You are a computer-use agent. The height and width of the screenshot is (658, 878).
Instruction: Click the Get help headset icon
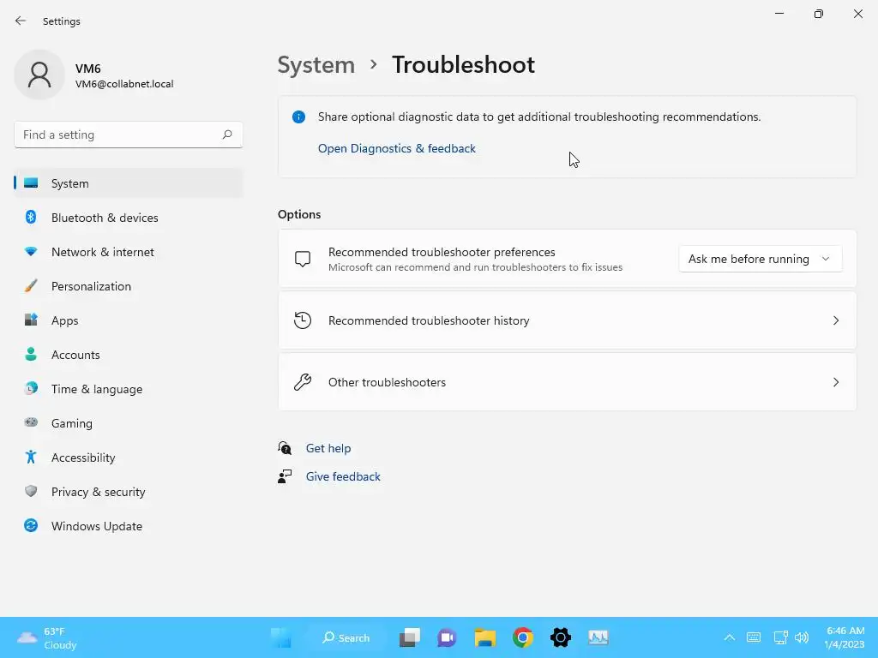coord(285,448)
